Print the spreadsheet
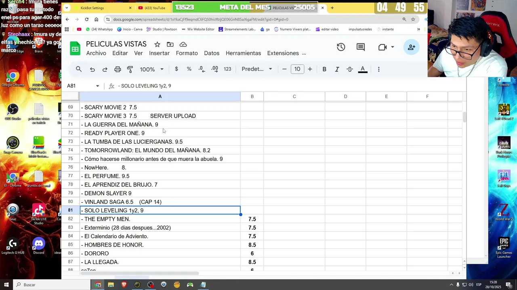This screenshot has height=290, width=517. tap(118, 69)
